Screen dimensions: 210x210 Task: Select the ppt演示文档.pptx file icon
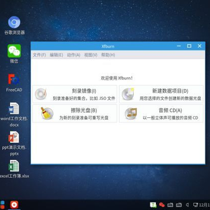point(14,143)
